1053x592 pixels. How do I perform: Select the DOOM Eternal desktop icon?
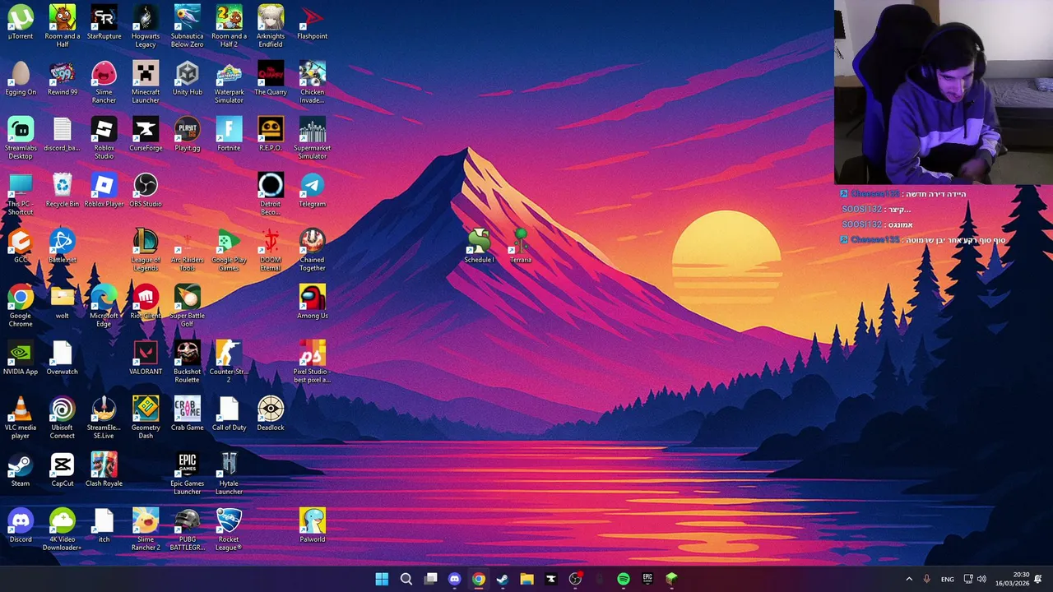click(x=271, y=250)
